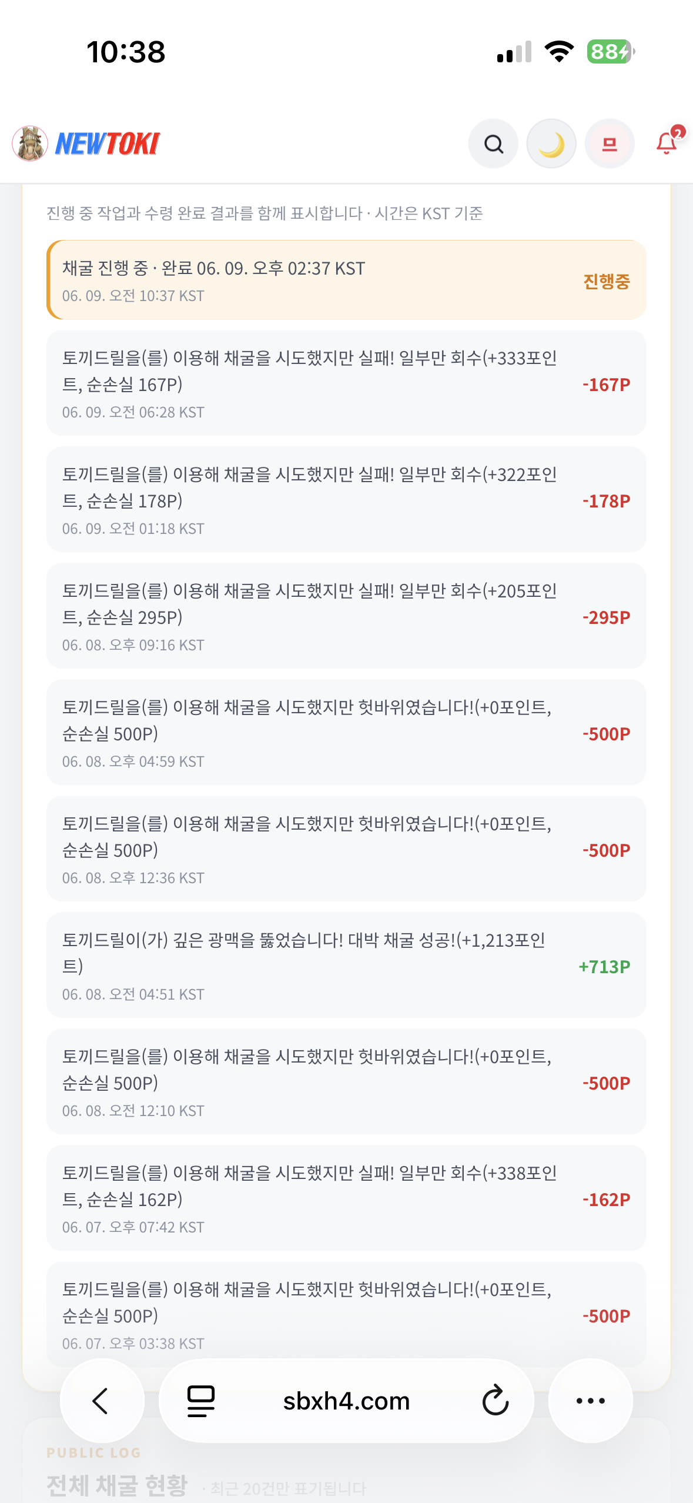The image size is (693, 1503).
Task: Tap the red menu icon in header
Action: (610, 144)
